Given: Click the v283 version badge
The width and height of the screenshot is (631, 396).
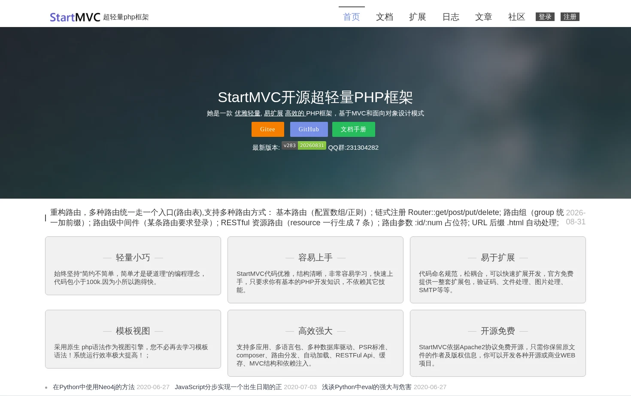Looking at the screenshot, I should coord(290,145).
